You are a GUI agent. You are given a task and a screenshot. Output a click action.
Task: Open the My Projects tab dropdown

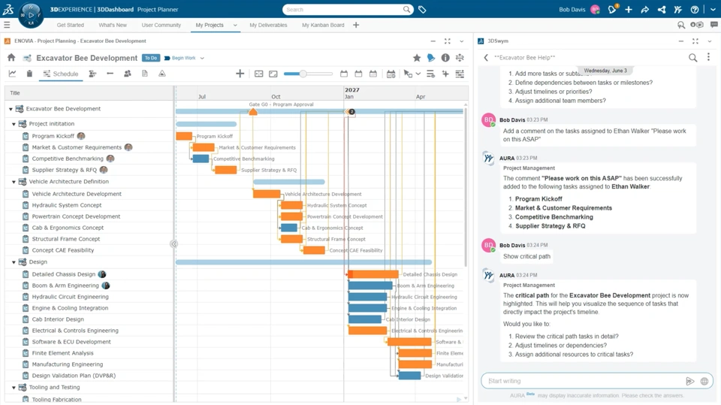[x=235, y=26]
